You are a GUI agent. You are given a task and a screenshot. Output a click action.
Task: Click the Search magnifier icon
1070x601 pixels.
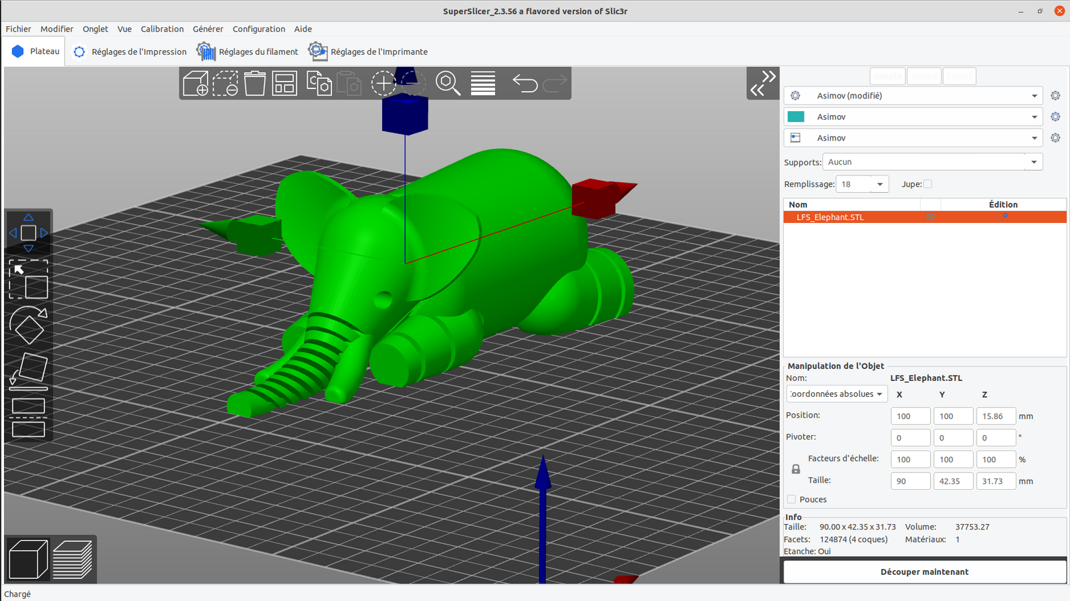448,84
